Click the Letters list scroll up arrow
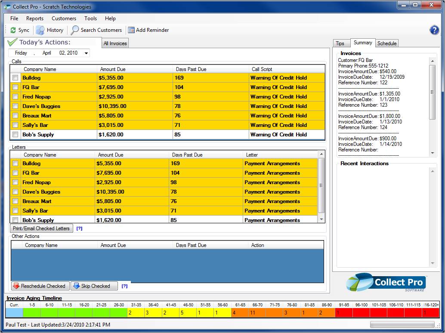This screenshot has width=445, height=333. [321, 154]
